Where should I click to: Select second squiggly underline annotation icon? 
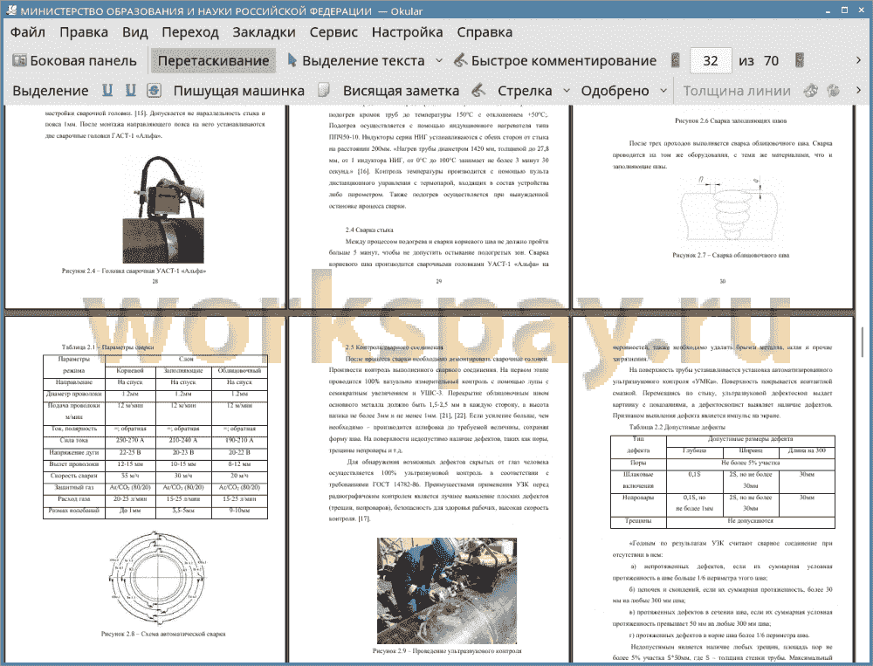pyautogui.click(x=130, y=90)
